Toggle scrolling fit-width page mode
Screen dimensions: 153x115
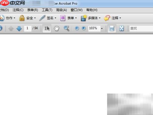(x=112, y=28)
